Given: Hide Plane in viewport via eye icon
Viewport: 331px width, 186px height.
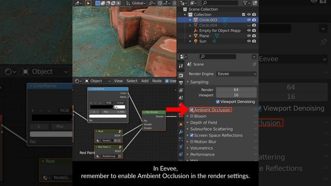Looking at the screenshot, I should (x=249, y=36).
